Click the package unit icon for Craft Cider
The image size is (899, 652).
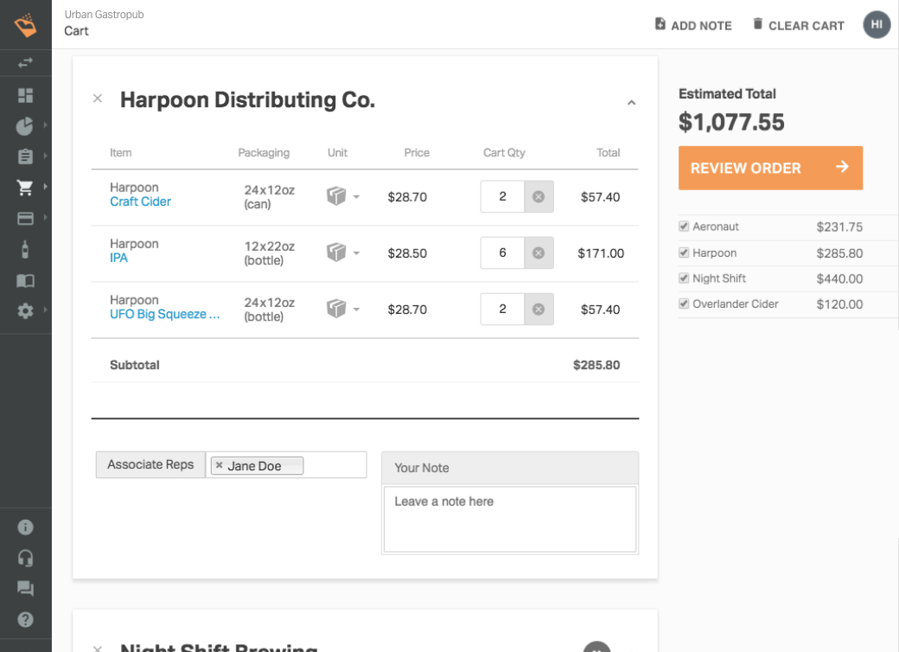pyautogui.click(x=336, y=196)
